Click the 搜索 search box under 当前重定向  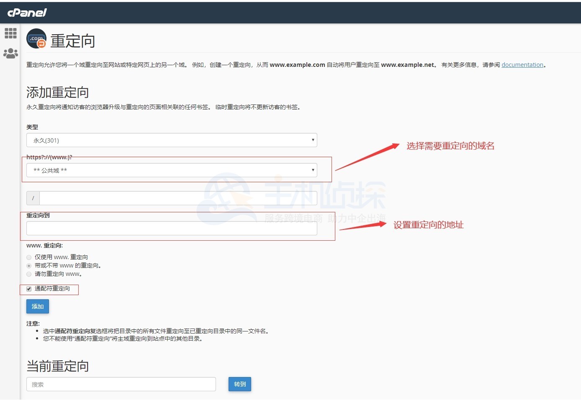click(121, 384)
